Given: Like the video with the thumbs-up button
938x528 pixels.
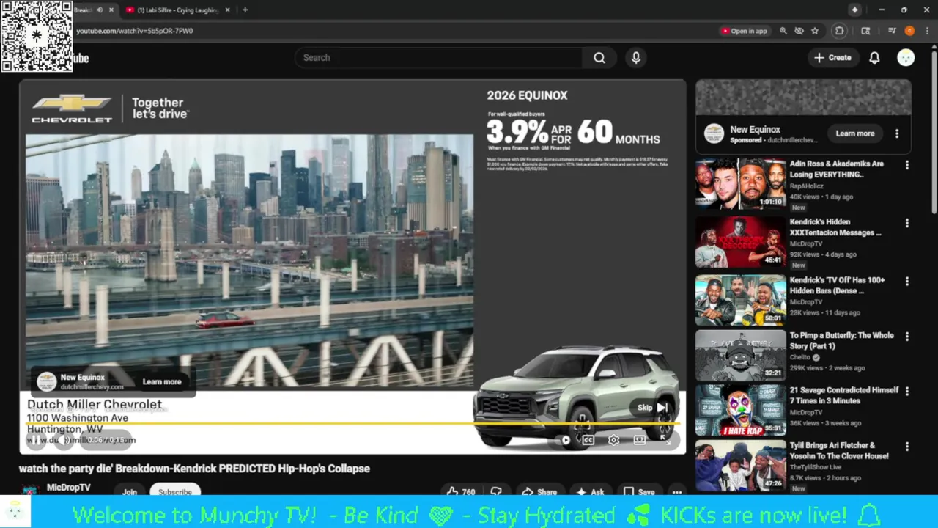Looking at the screenshot, I should pos(461,492).
